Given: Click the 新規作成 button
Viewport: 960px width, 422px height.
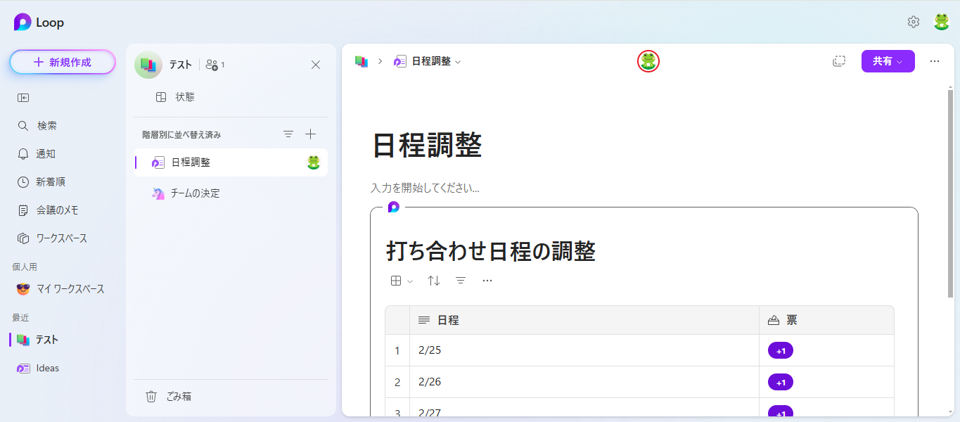Looking at the screenshot, I should [x=62, y=62].
